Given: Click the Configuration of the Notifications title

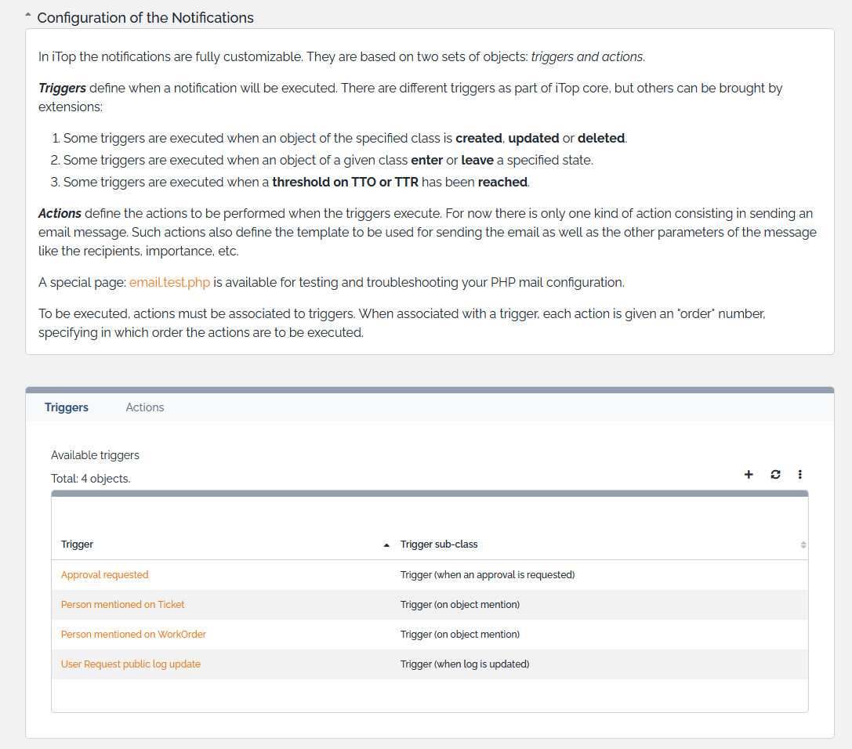Looking at the screenshot, I should click(x=145, y=17).
